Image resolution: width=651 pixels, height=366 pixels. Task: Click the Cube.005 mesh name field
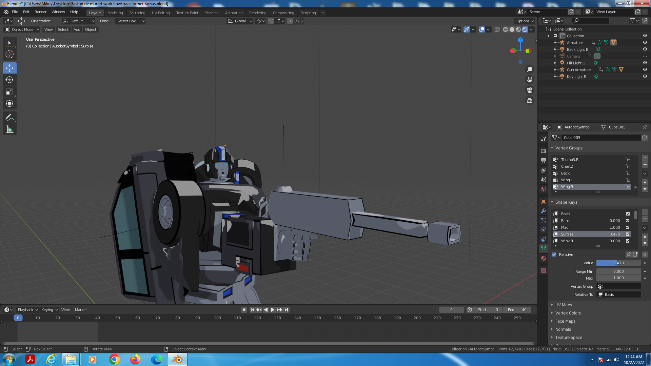601,138
